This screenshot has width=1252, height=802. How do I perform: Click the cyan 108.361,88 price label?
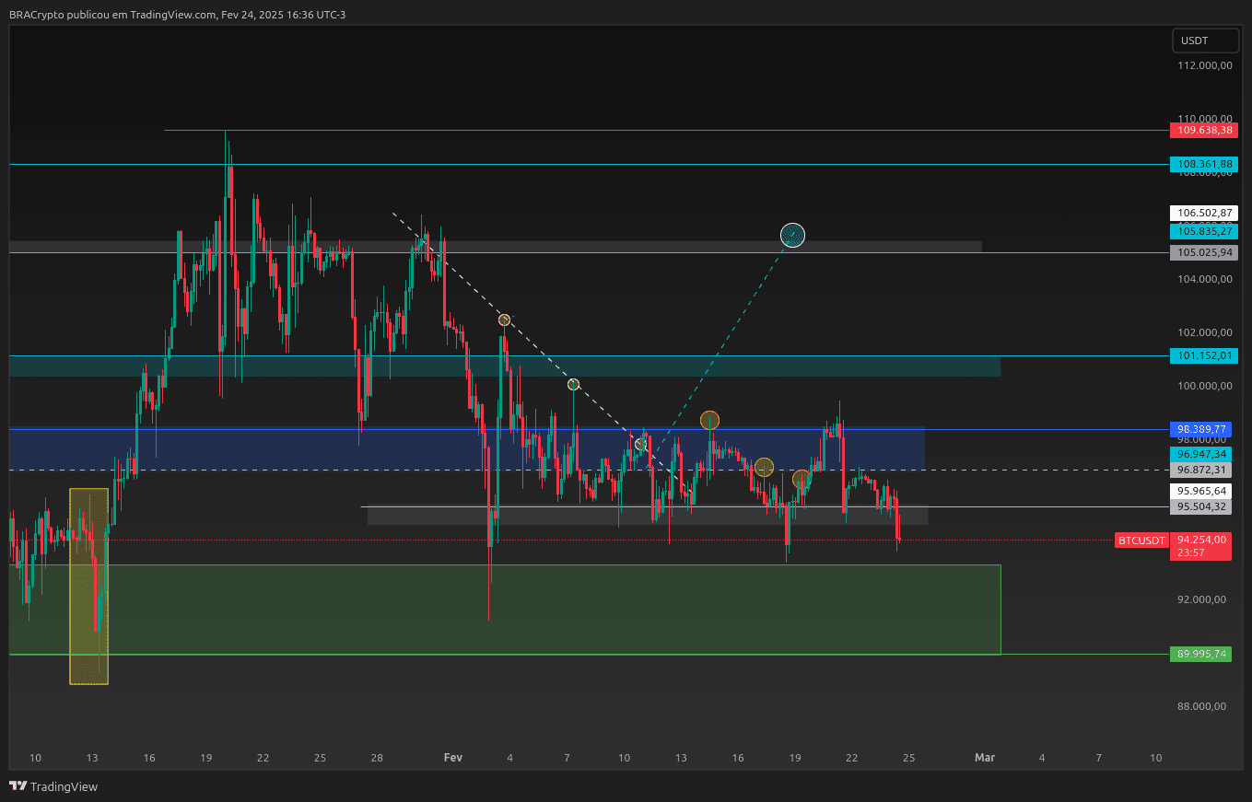pyautogui.click(x=1204, y=165)
